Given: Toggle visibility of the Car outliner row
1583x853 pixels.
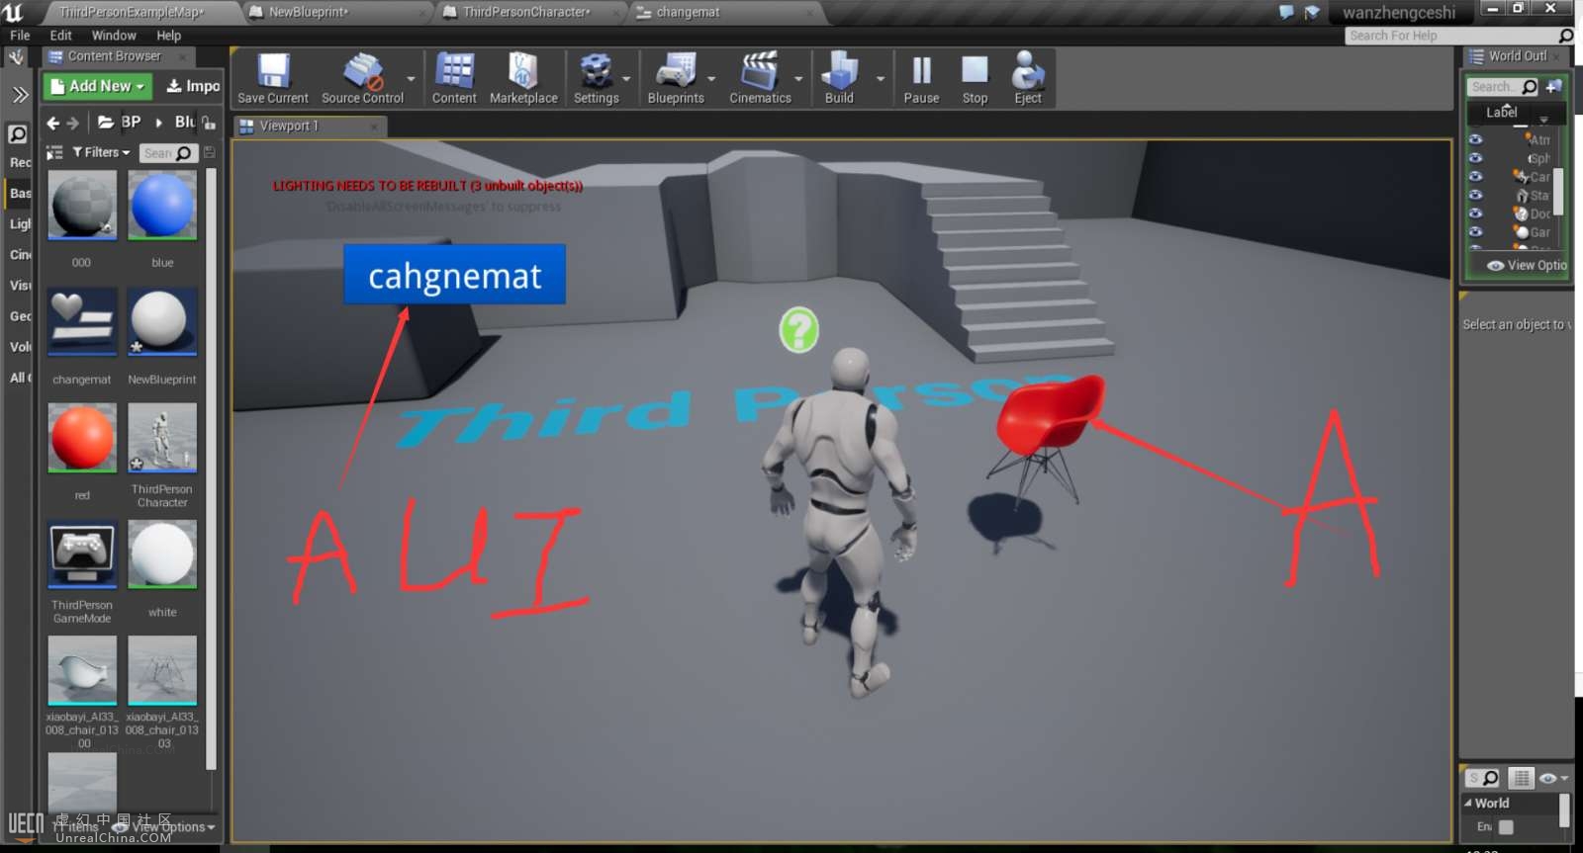Looking at the screenshot, I should pos(1475,176).
